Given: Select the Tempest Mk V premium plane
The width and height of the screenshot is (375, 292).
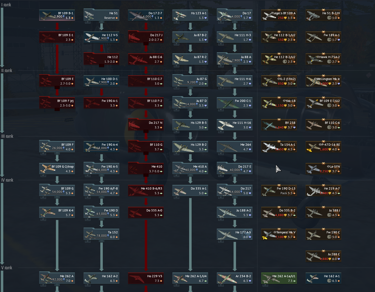Looking at the screenshot, I should (279, 234).
